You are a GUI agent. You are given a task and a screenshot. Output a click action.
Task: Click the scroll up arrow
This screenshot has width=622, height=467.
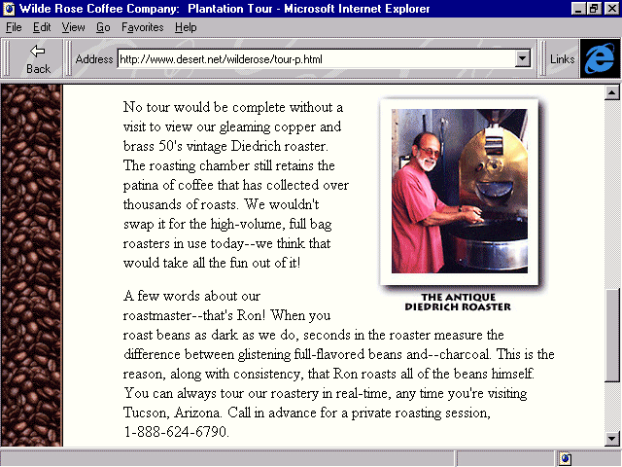coord(612,93)
